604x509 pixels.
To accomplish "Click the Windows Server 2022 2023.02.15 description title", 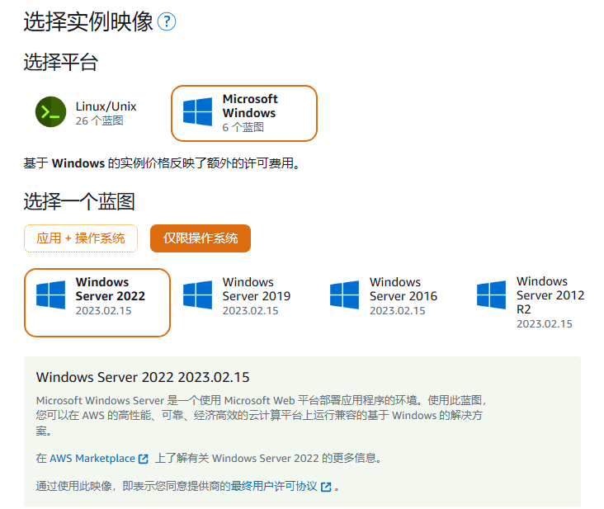I will pyautogui.click(x=143, y=377).
